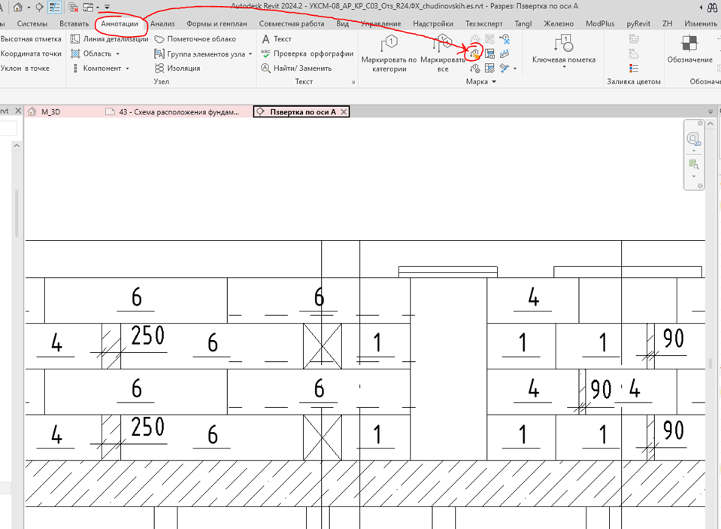Switch to the M_3D view tab

(x=50, y=112)
